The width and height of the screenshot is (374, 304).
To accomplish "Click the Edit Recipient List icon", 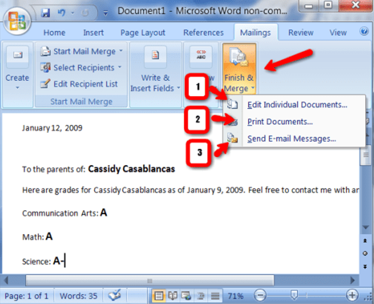I will (45, 84).
